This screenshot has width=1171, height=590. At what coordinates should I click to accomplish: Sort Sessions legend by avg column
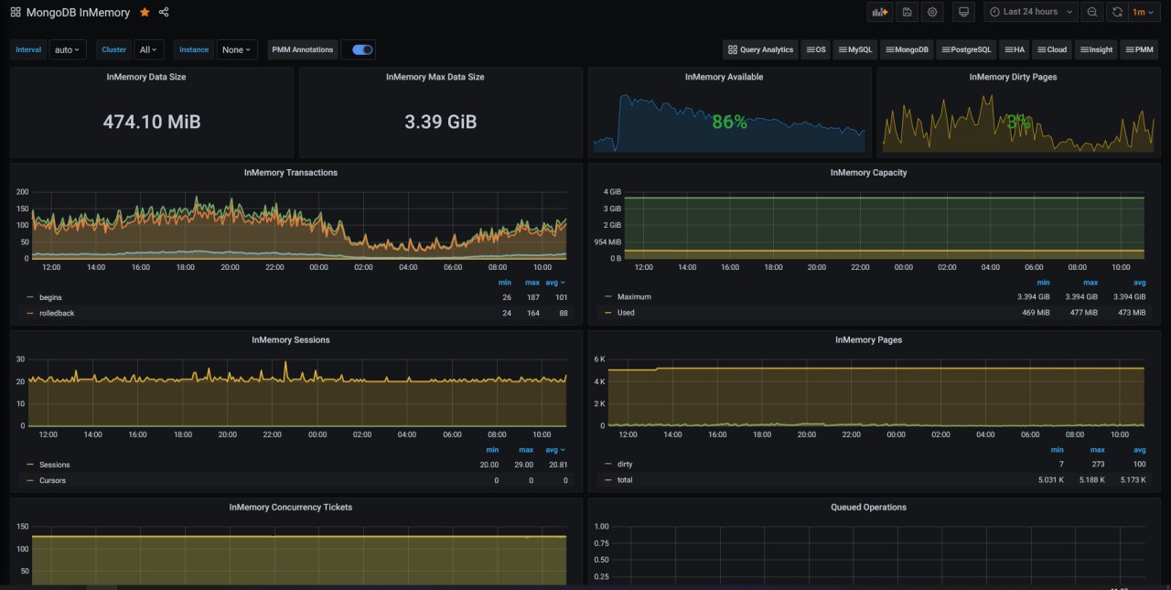pos(555,450)
